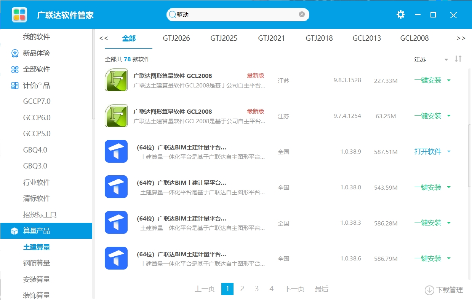The image size is (472, 300).
Task: Go to page 2 of results
Action: [x=242, y=289]
